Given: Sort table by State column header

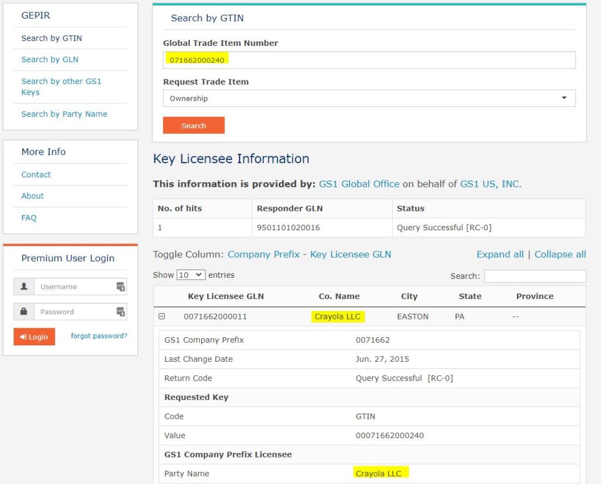Looking at the screenshot, I should (x=470, y=296).
